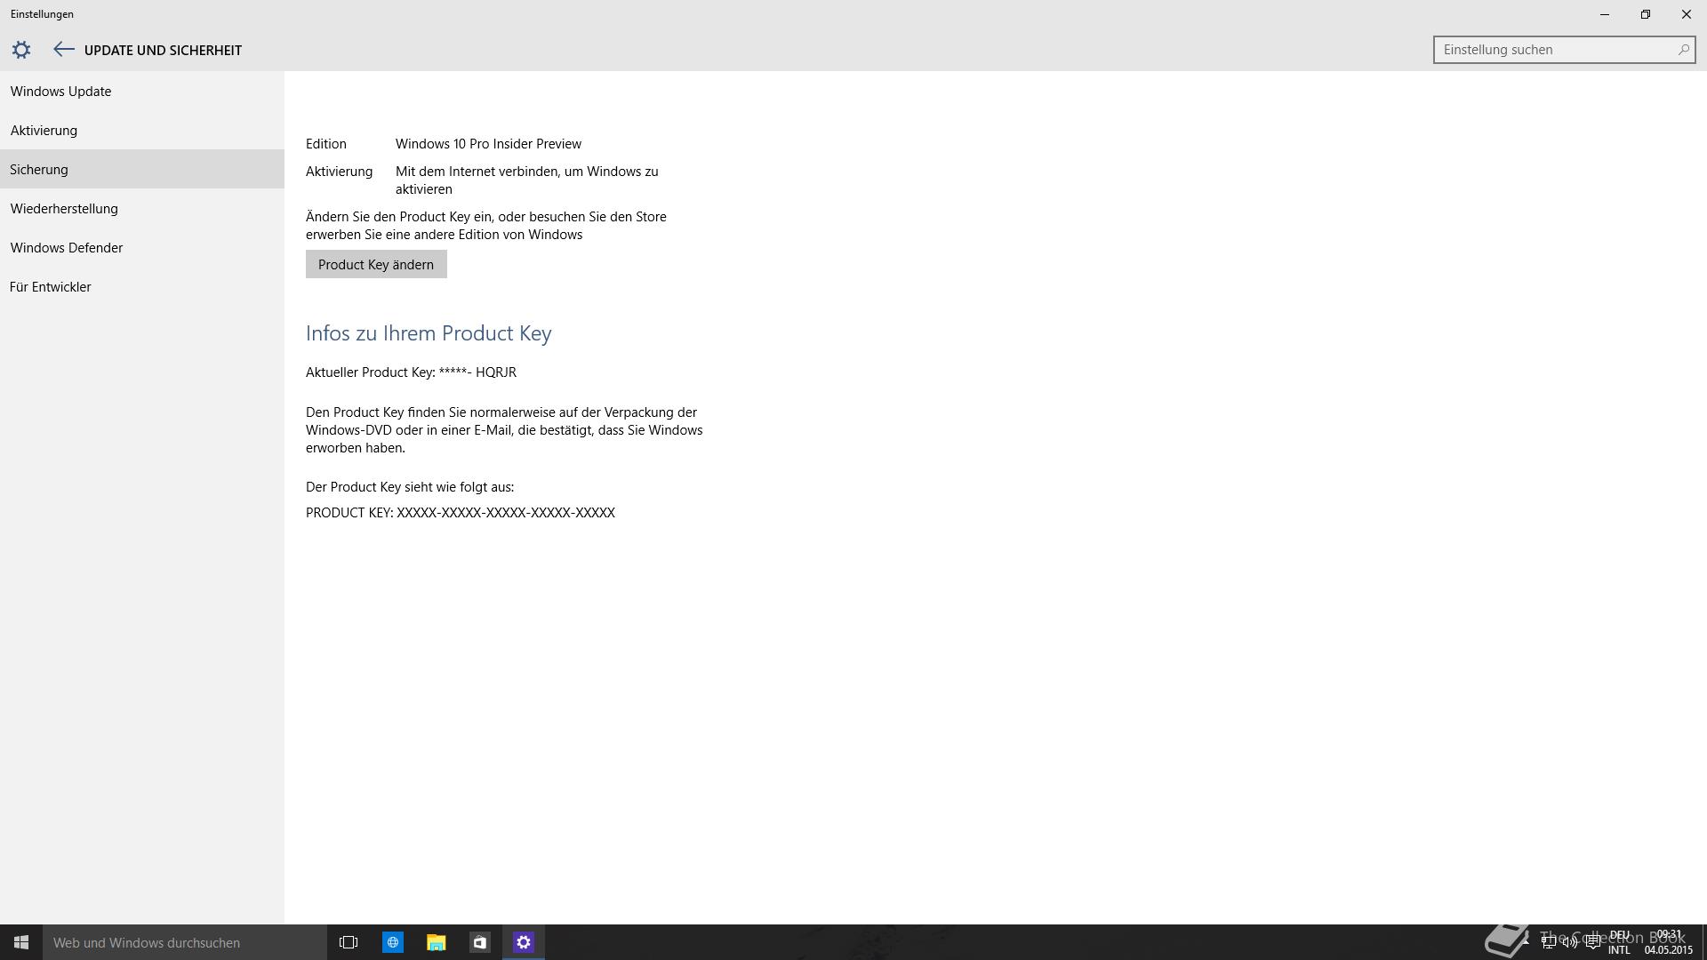Click the Product Key ändern button
The width and height of the screenshot is (1707, 960).
click(376, 264)
